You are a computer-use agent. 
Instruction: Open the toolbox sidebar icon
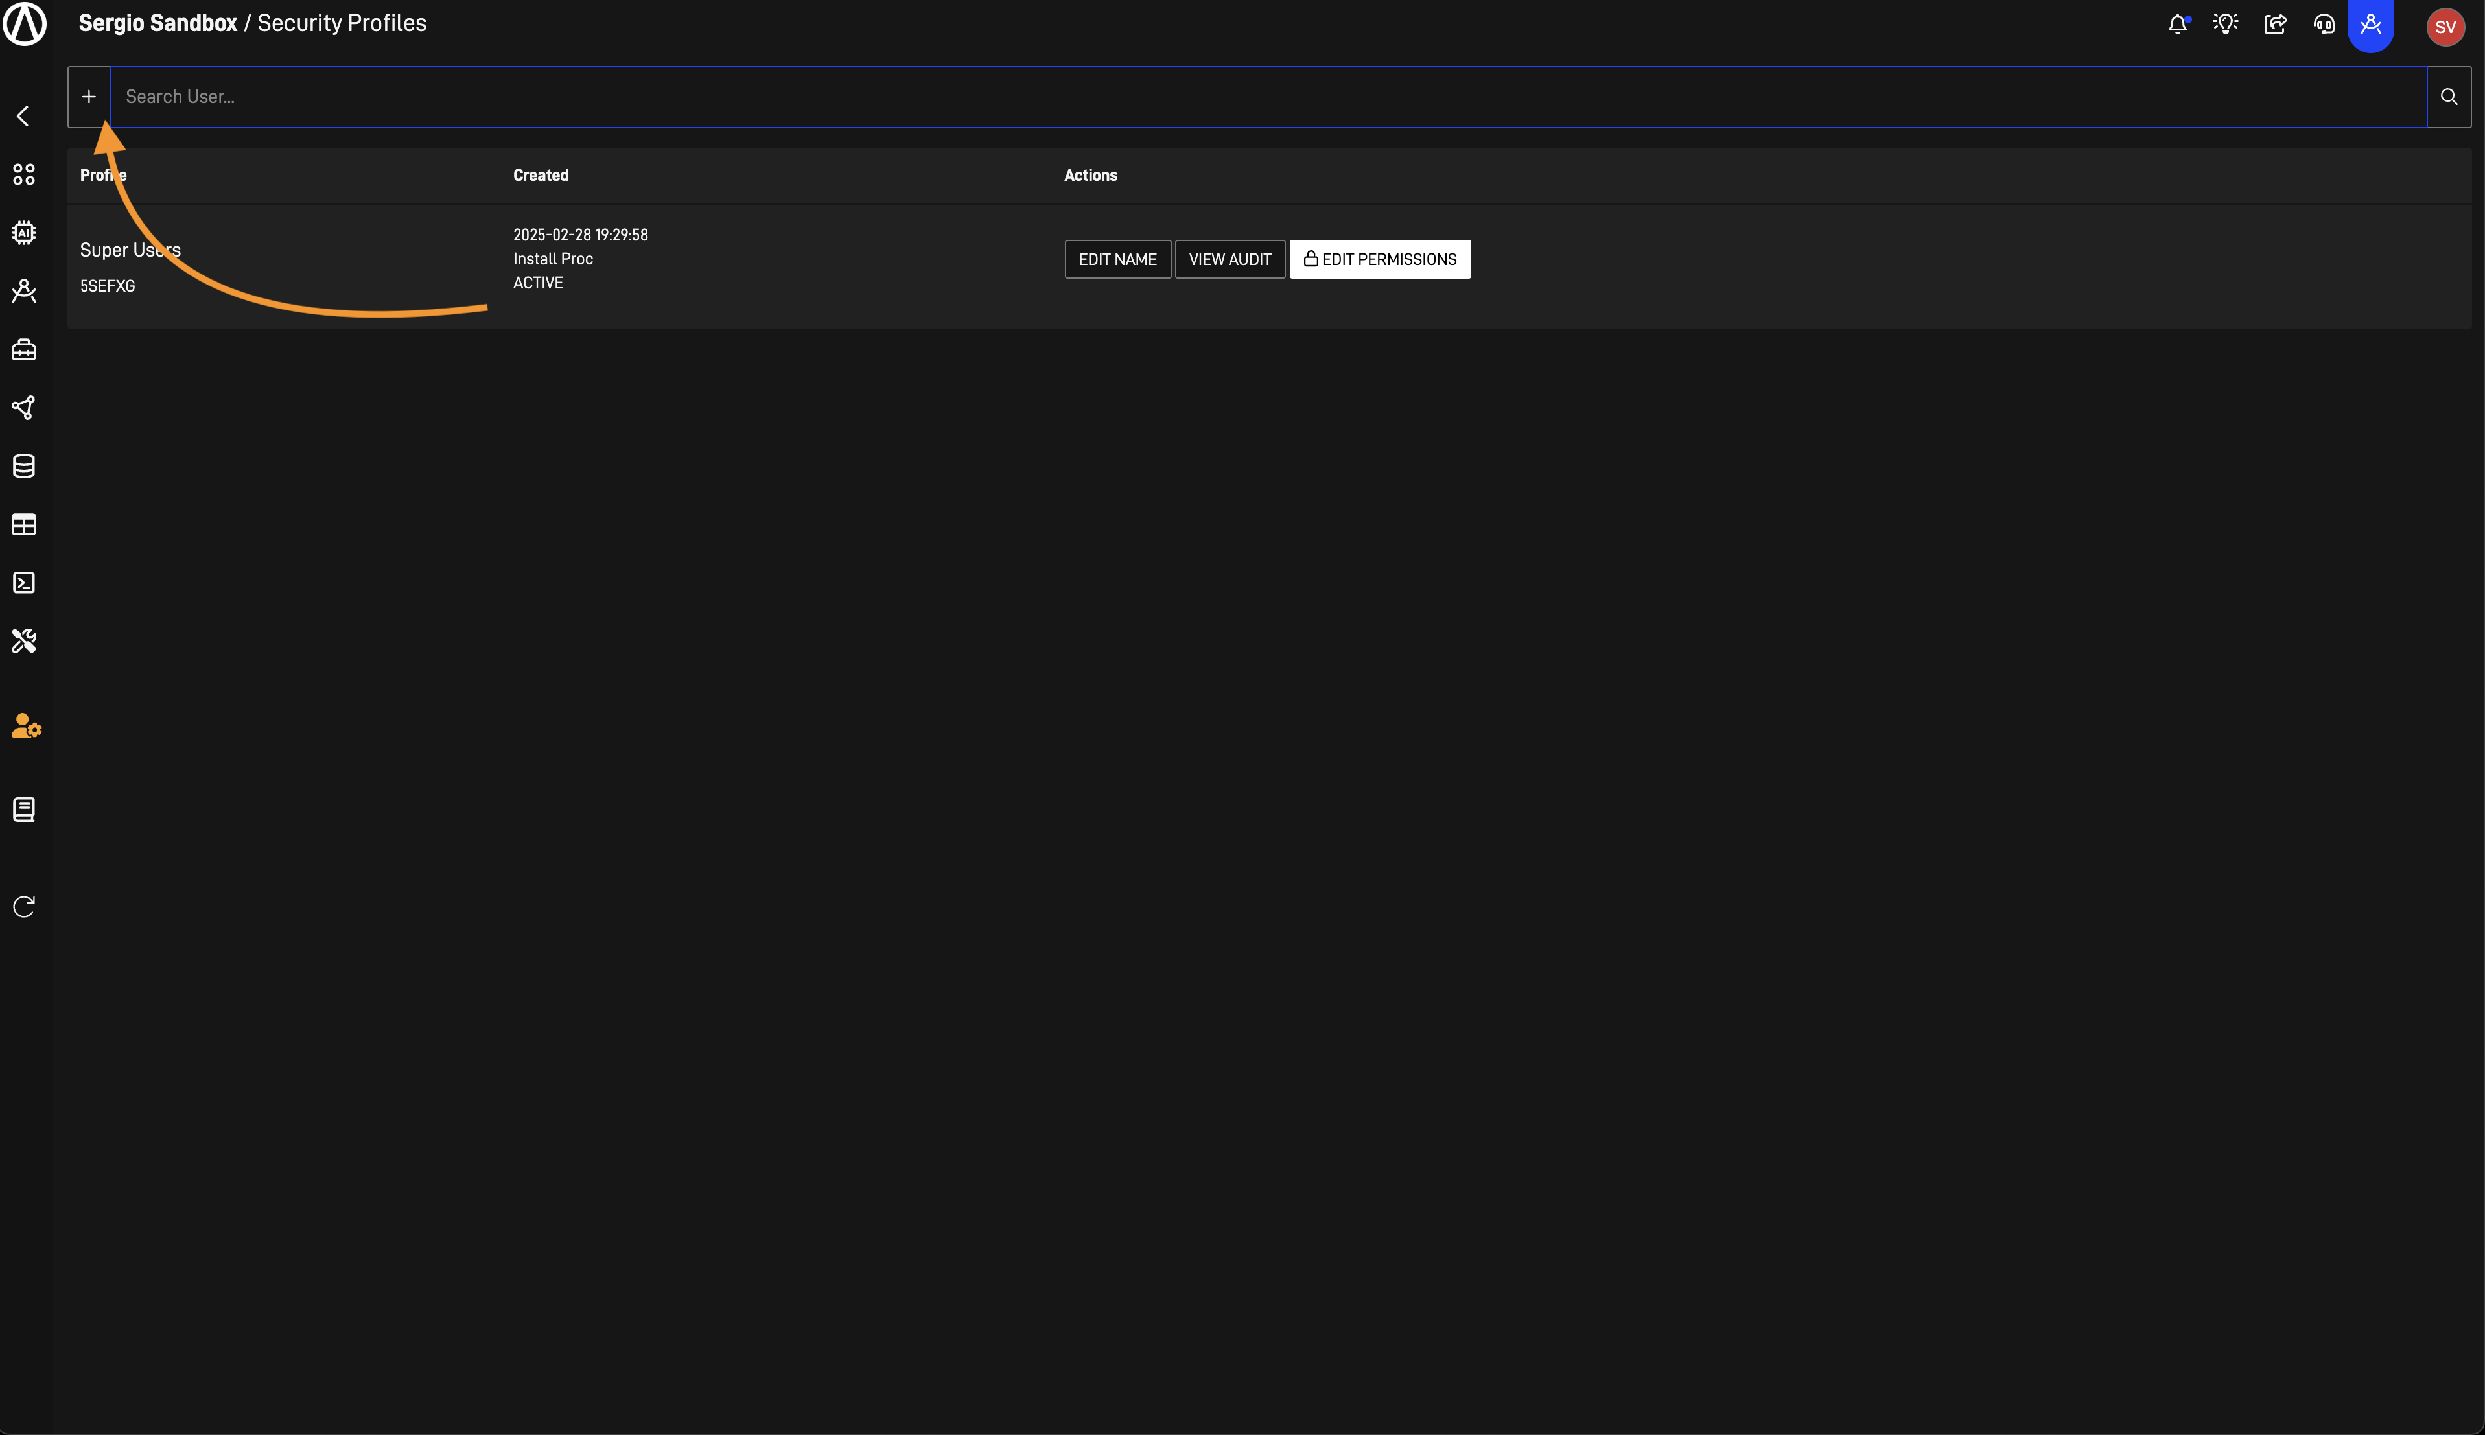point(23,350)
